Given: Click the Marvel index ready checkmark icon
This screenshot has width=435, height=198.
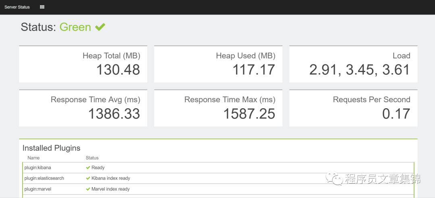Looking at the screenshot, I should point(88,189).
